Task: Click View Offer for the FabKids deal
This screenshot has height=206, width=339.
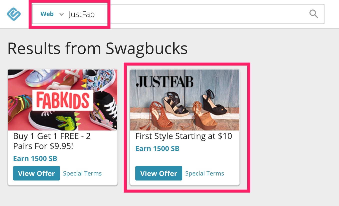Action: (36, 173)
